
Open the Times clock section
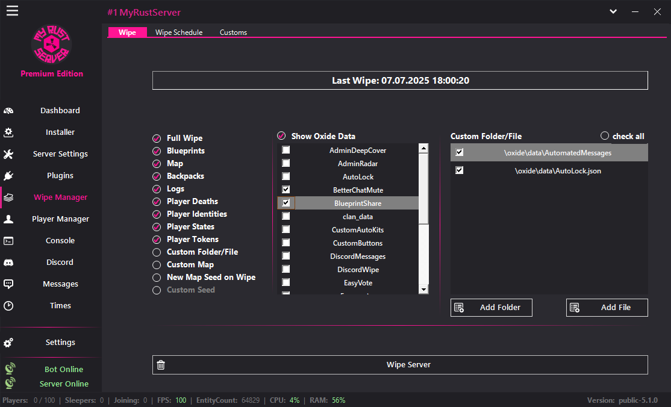pos(60,305)
